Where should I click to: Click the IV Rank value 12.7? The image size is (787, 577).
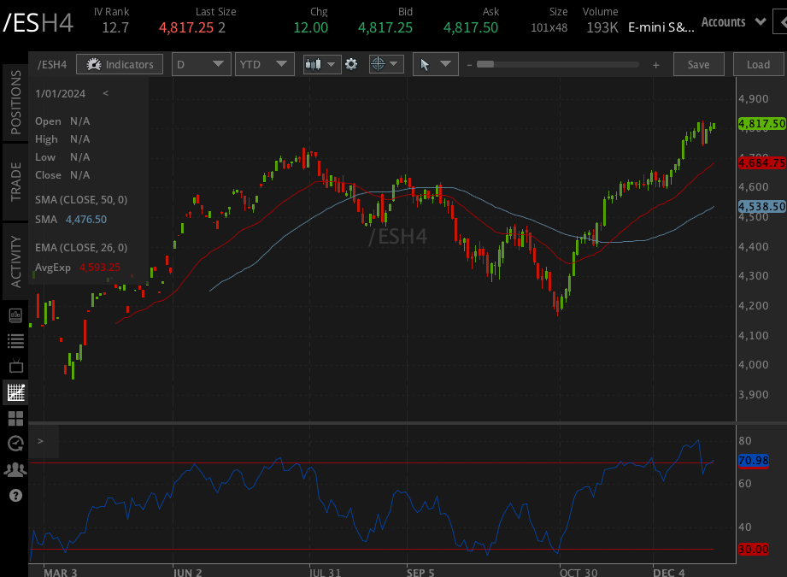pyautogui.click(x=115, y=27)
